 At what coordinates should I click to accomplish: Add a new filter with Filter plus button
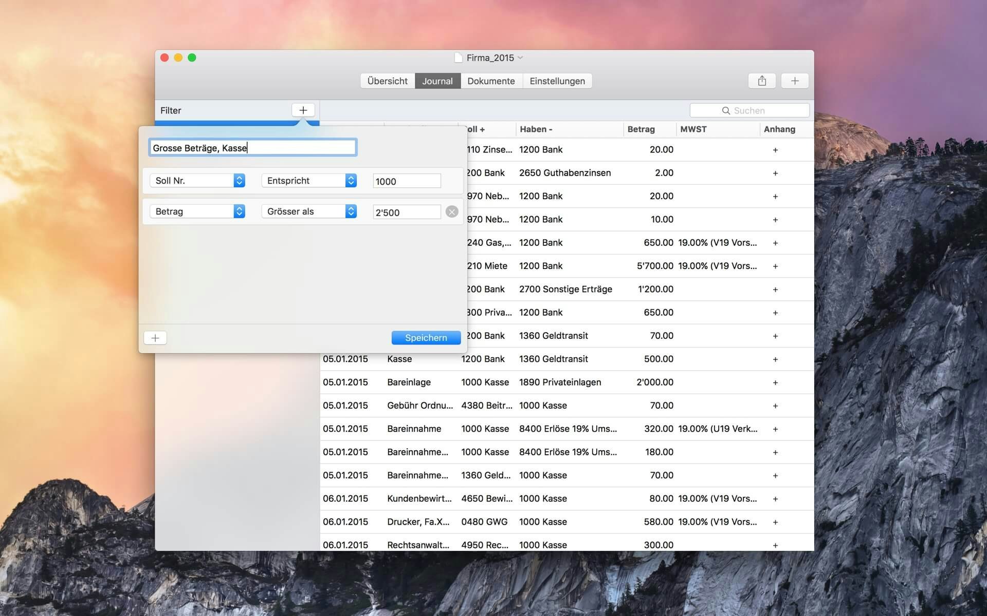(x=303, y=110)
